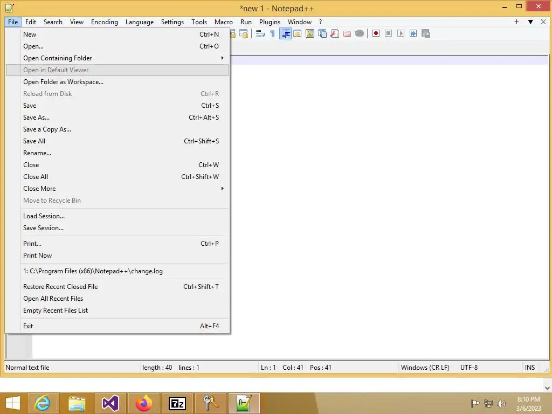Open Firefox from the taskbar

pos(143,403)
